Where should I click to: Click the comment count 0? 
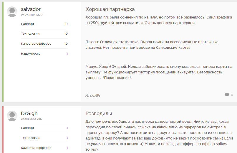click(232, 95)
